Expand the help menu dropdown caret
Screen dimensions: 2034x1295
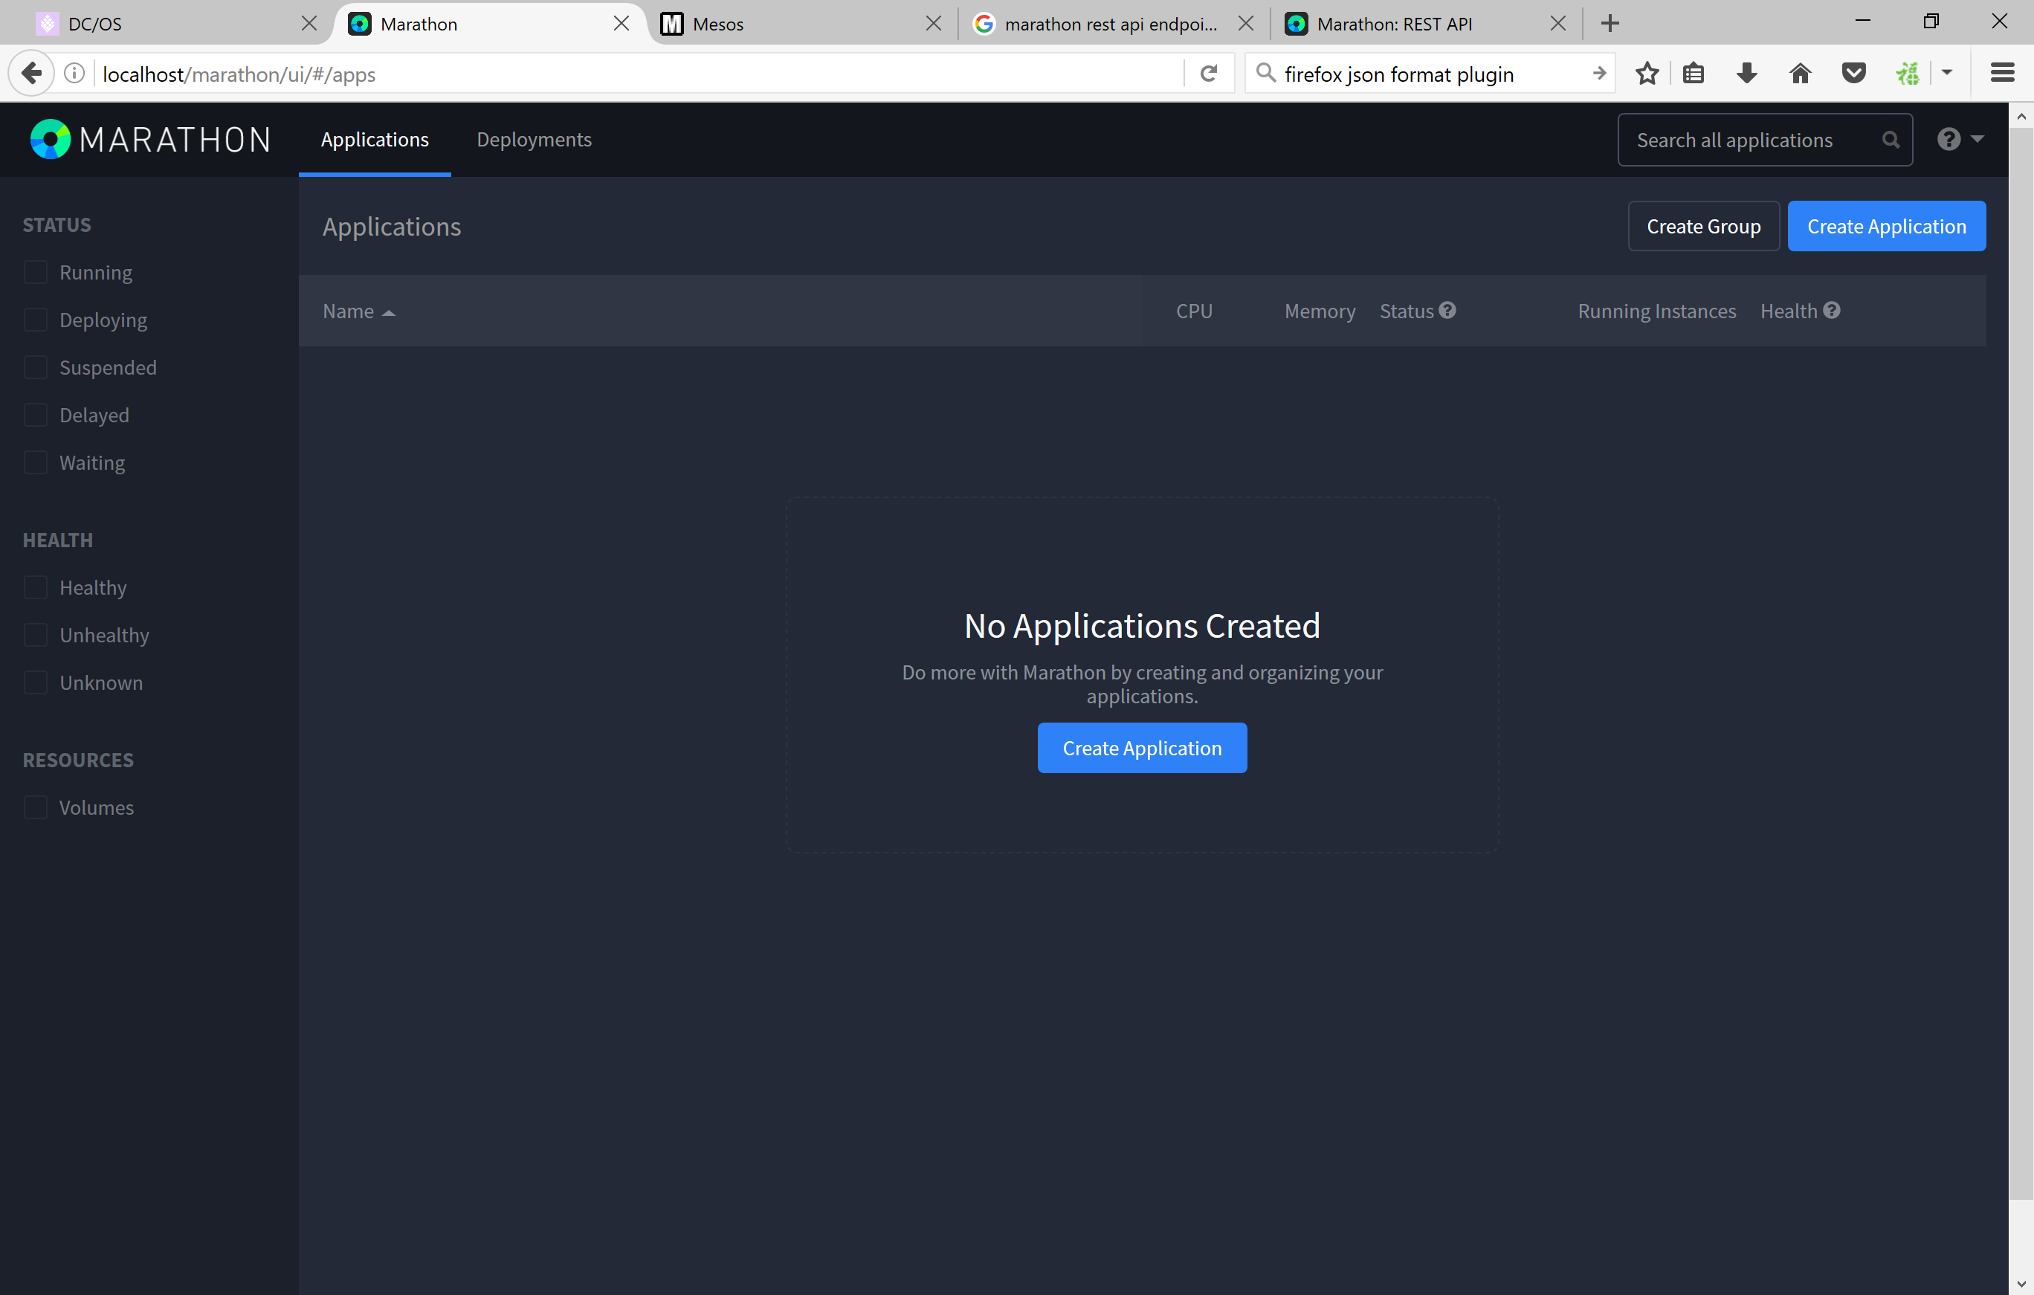tap(1977, 139)
